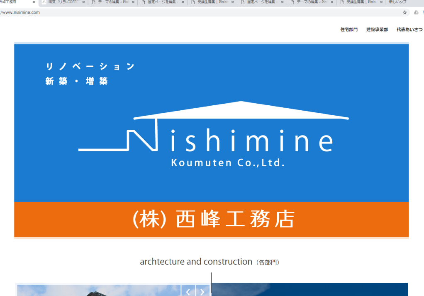Close the 喫茶ゴリラ-COFFEE tab
Image resolution: width=424 pixels, height=296 pixels.
tap(83, 2)
